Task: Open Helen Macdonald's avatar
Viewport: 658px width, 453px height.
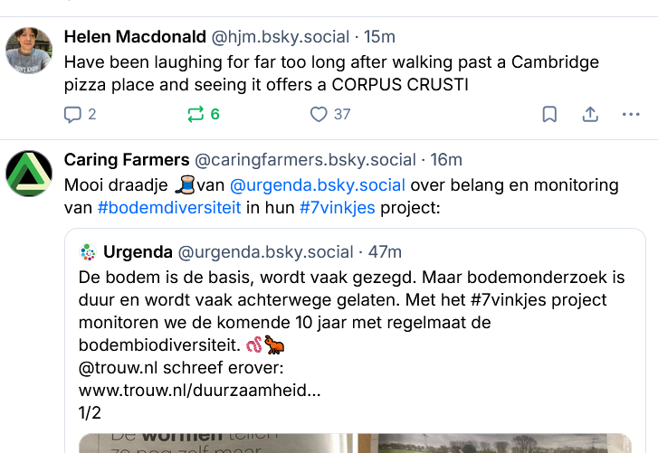Action: (x=29, y=50)
